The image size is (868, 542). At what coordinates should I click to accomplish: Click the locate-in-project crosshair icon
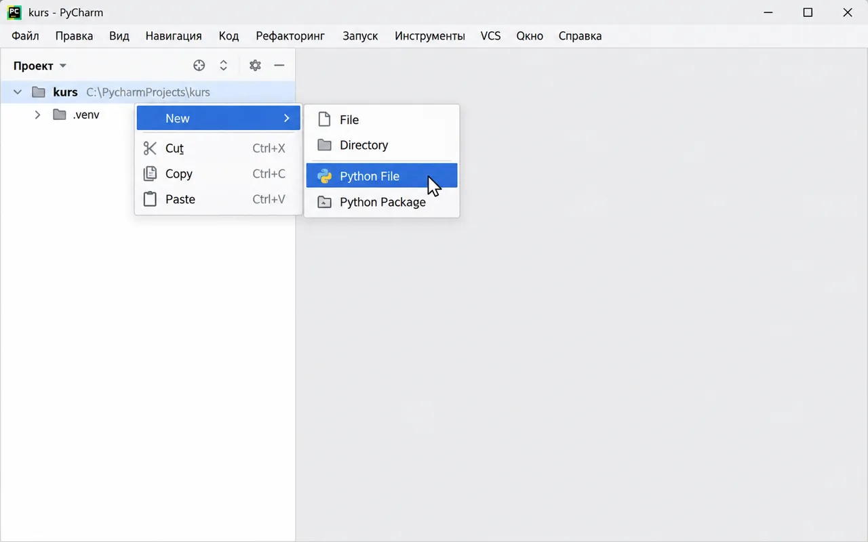pyautogui.click(x=199, y=66)
